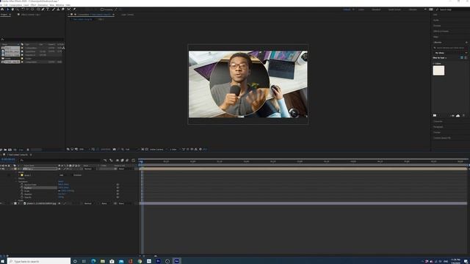Click Reset next to Transform
This screenshot has height=264, width=470.
click(61, 181)
